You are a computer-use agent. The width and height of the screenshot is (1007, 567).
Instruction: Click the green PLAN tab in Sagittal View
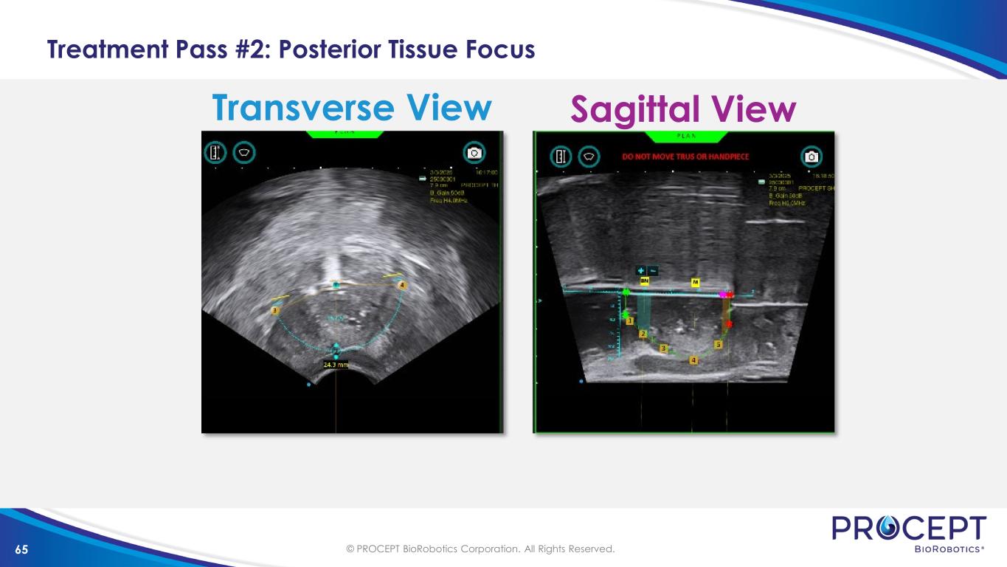686,136
